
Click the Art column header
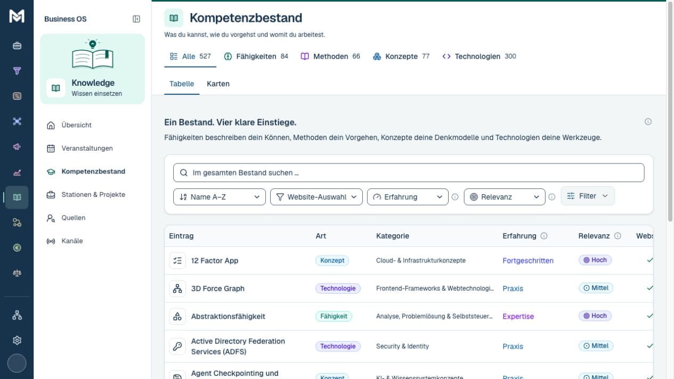coord(321,236)
